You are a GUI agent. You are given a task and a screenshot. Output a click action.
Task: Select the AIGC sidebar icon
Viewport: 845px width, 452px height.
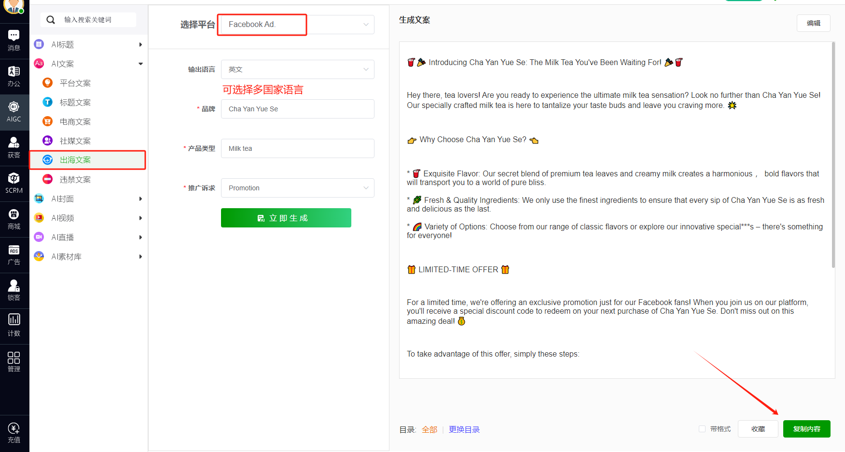click(14, 112)
